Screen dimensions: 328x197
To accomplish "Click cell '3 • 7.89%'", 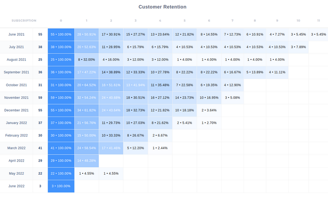I will pyautogui.click(x=299, y=47).
